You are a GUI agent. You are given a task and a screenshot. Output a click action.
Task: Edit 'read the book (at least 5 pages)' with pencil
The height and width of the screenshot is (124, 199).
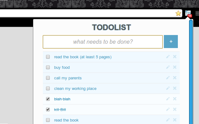(x=168, y=57)
